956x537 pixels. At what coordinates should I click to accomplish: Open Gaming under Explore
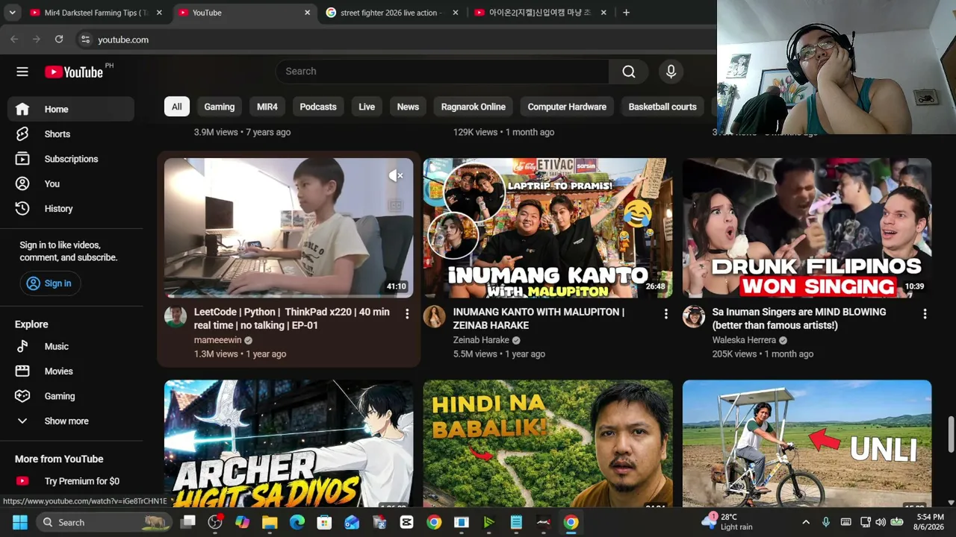pos(71,396)
